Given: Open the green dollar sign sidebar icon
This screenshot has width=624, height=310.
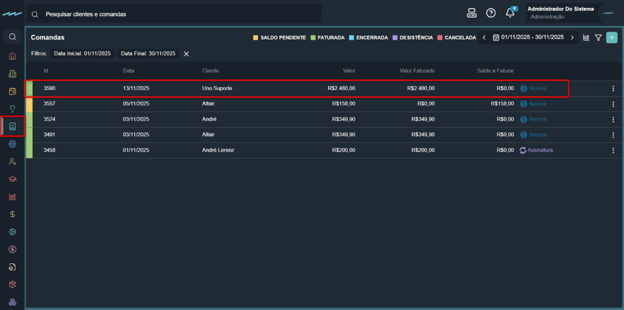Looking at the screenshot, I should coord(12,214).
